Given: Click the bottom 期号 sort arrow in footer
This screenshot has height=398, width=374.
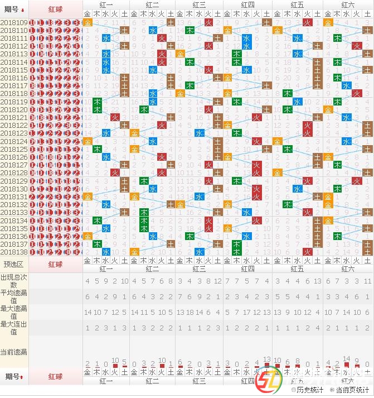Looking at the screenshot, I should click(x=22, y=377).
